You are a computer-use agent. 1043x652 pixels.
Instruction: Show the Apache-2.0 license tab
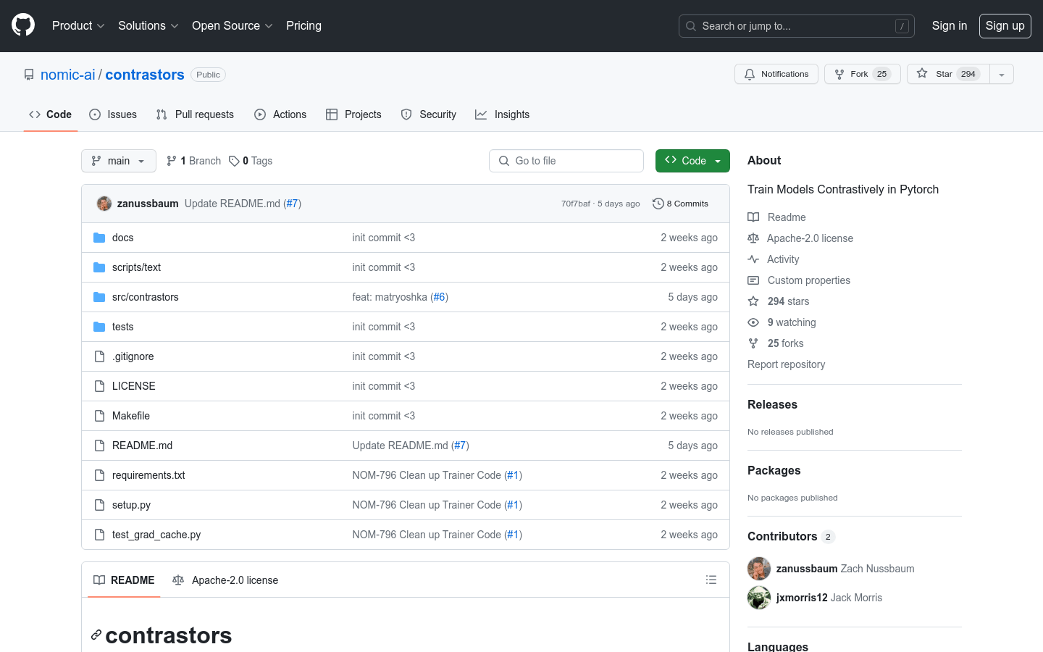225,580
